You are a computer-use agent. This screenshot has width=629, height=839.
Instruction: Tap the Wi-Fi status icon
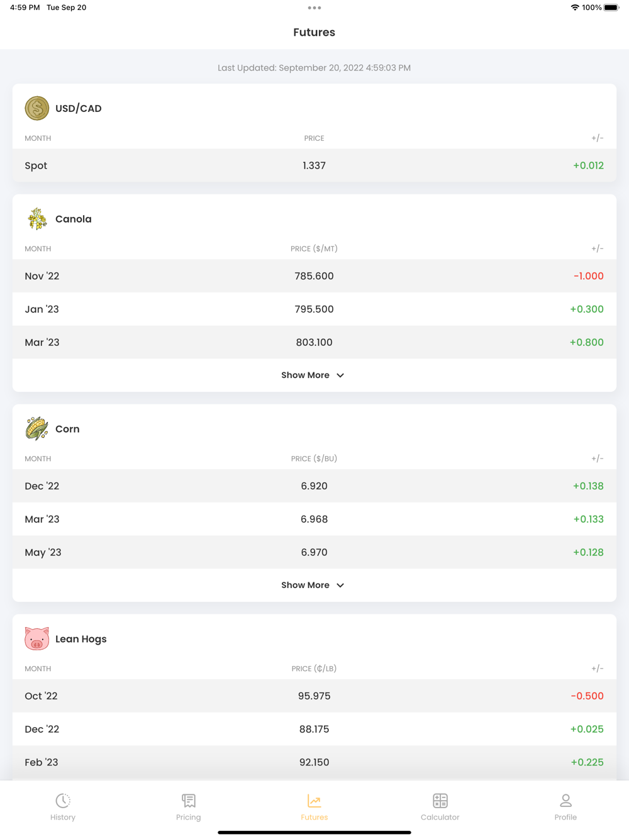click(x=575, y=8)
